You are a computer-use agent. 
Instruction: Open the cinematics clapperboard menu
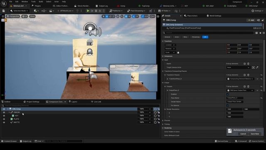51,11
